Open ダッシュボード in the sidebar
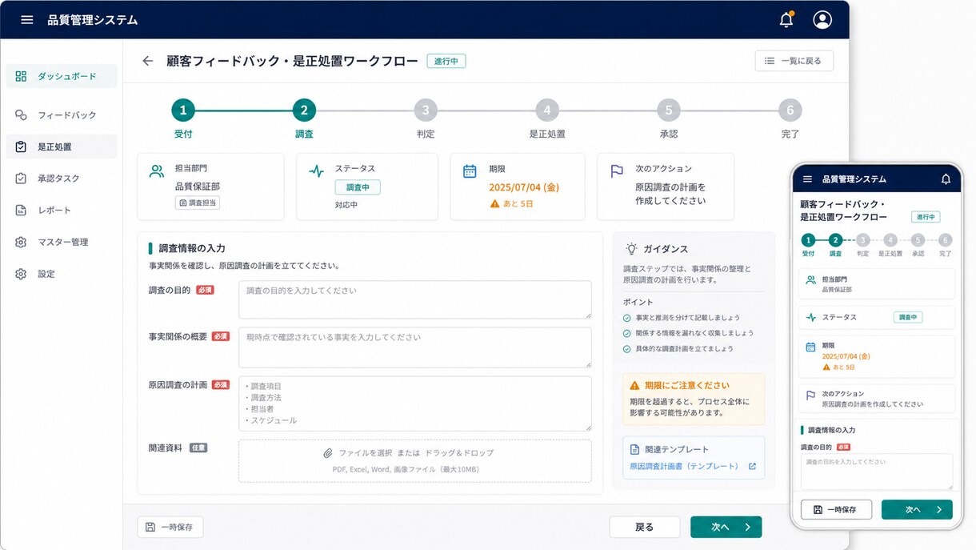This screenshot has height=550, width=976. click(62, 76)
